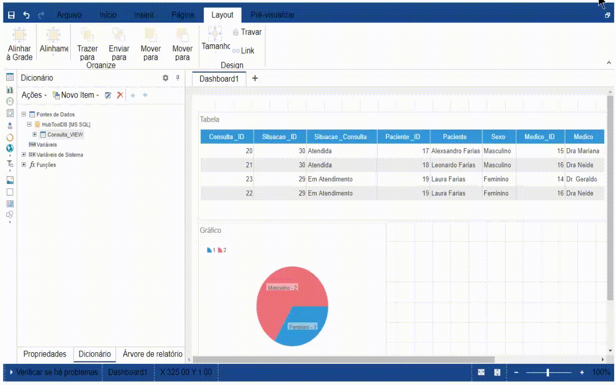Select the Table element in left toolbox
Image resolution: width=616 pixels, height=385 pixels.
click(x=10, y=77)
